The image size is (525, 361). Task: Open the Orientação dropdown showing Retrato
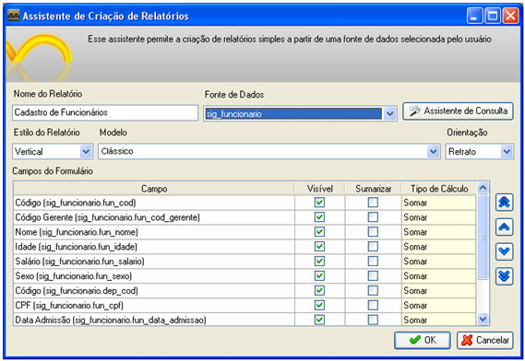(x=507, y=152)
